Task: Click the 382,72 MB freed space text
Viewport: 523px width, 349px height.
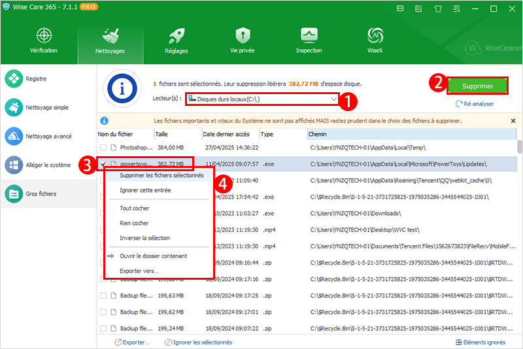Action: coord(303,84)
